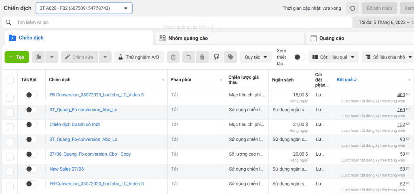Toggle on New Sales 27/06 campaign

[x=32, y=169]
